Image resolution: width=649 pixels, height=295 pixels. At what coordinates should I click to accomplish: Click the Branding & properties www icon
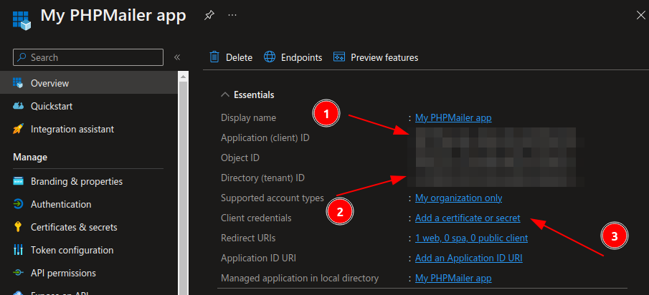(x=18, y=181)
